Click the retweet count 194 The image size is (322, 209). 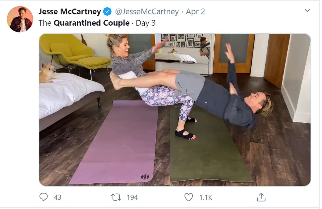click(x=132, y=198)
